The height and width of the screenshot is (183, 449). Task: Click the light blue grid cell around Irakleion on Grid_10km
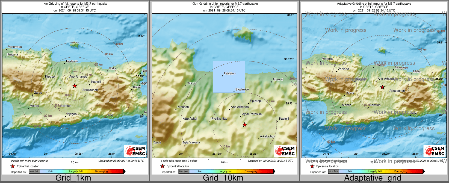(x=229, y=77)
